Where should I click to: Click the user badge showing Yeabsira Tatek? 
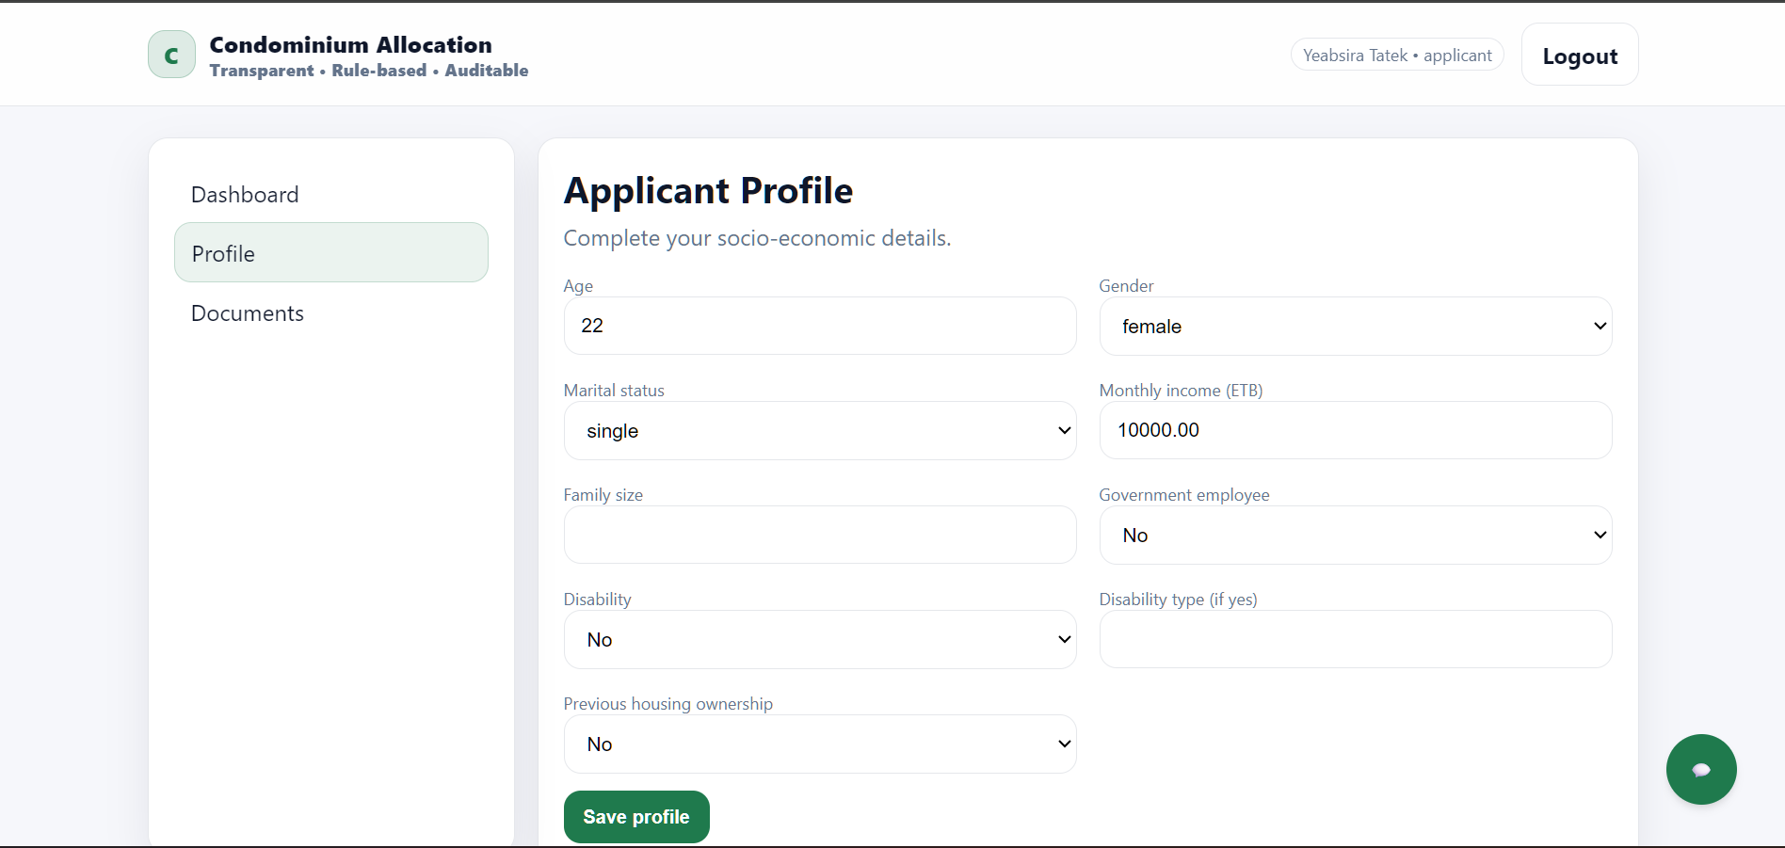1396,55
